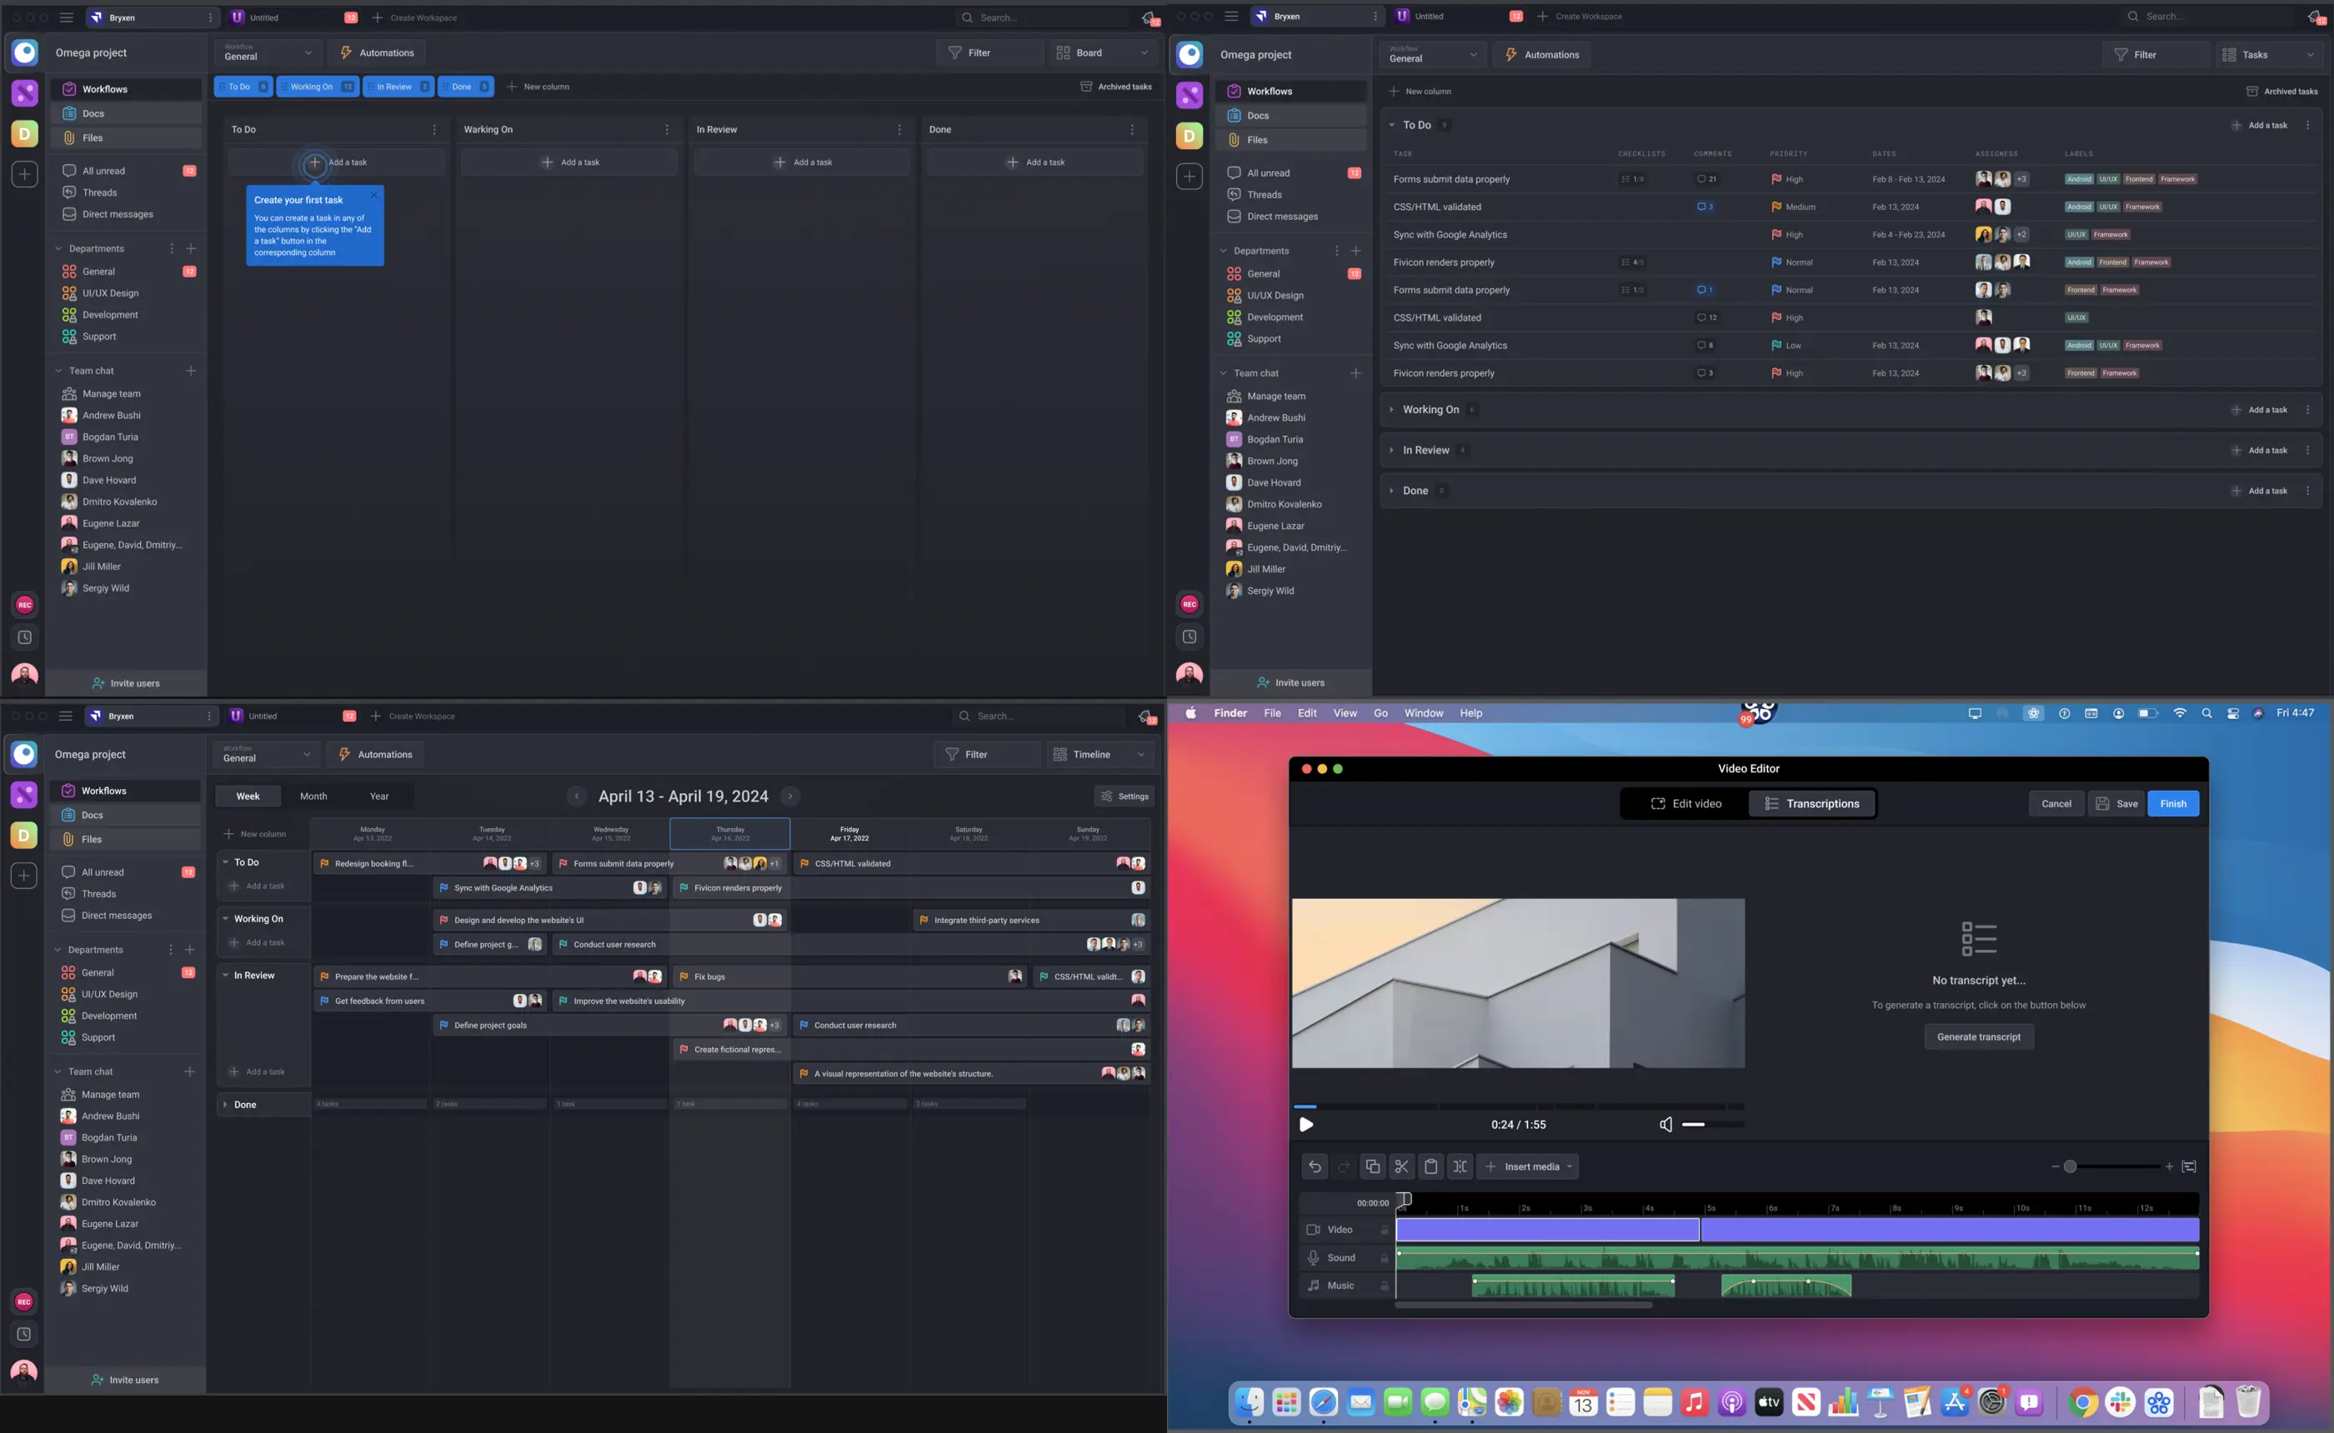Click the duplicate/copy icon in Video Editor toolbar
This screenshot has height=1433, width=2334.
tap(1372, 1166)
